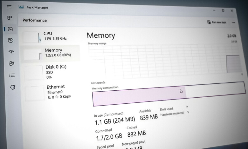
Task: Click Ethernet thumbnail graph
Action: click(x=34, y=93)
